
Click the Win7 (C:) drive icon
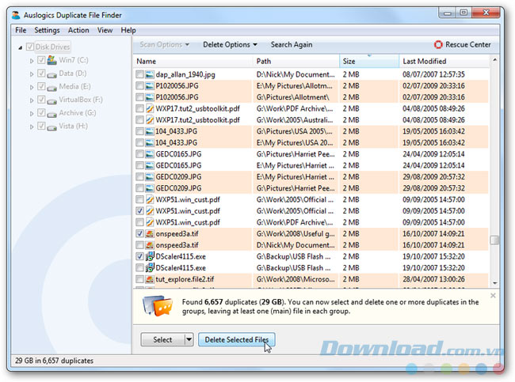point(51,60)
